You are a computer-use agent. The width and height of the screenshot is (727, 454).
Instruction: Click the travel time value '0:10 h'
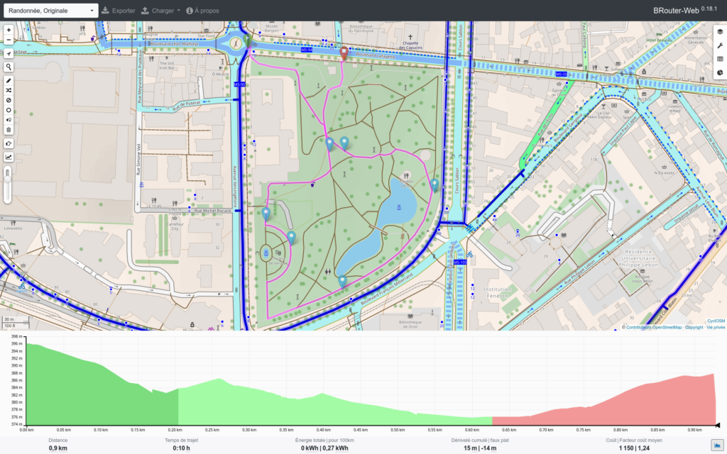click(181, 448)
